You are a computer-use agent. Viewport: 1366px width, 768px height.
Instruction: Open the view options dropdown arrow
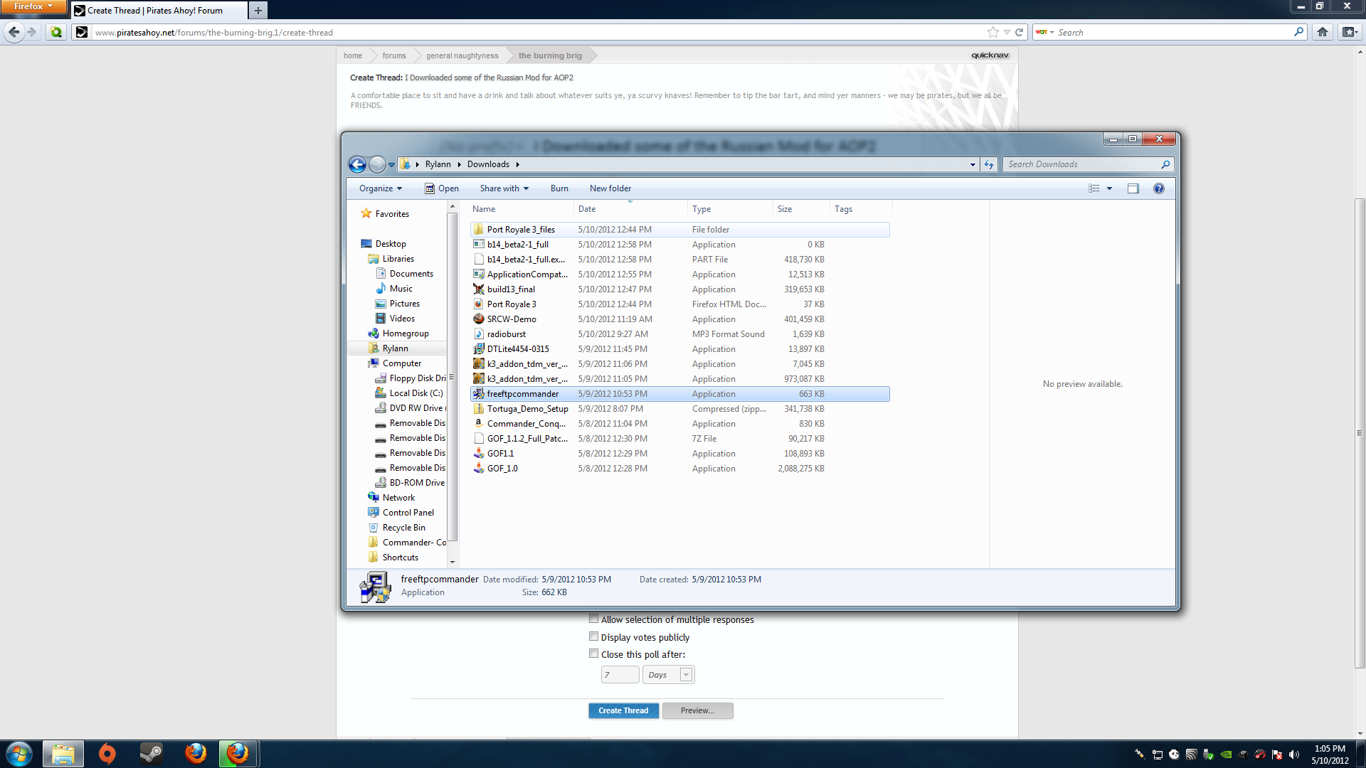pyautogui.click(x=1109, y=188)
